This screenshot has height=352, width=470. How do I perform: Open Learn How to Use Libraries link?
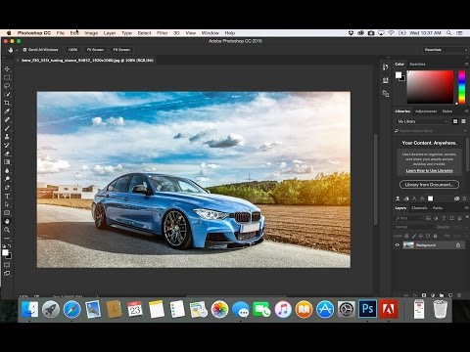pos(429,171)
